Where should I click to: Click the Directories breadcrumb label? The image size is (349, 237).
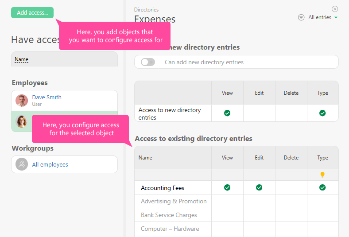tap(146, 9)
